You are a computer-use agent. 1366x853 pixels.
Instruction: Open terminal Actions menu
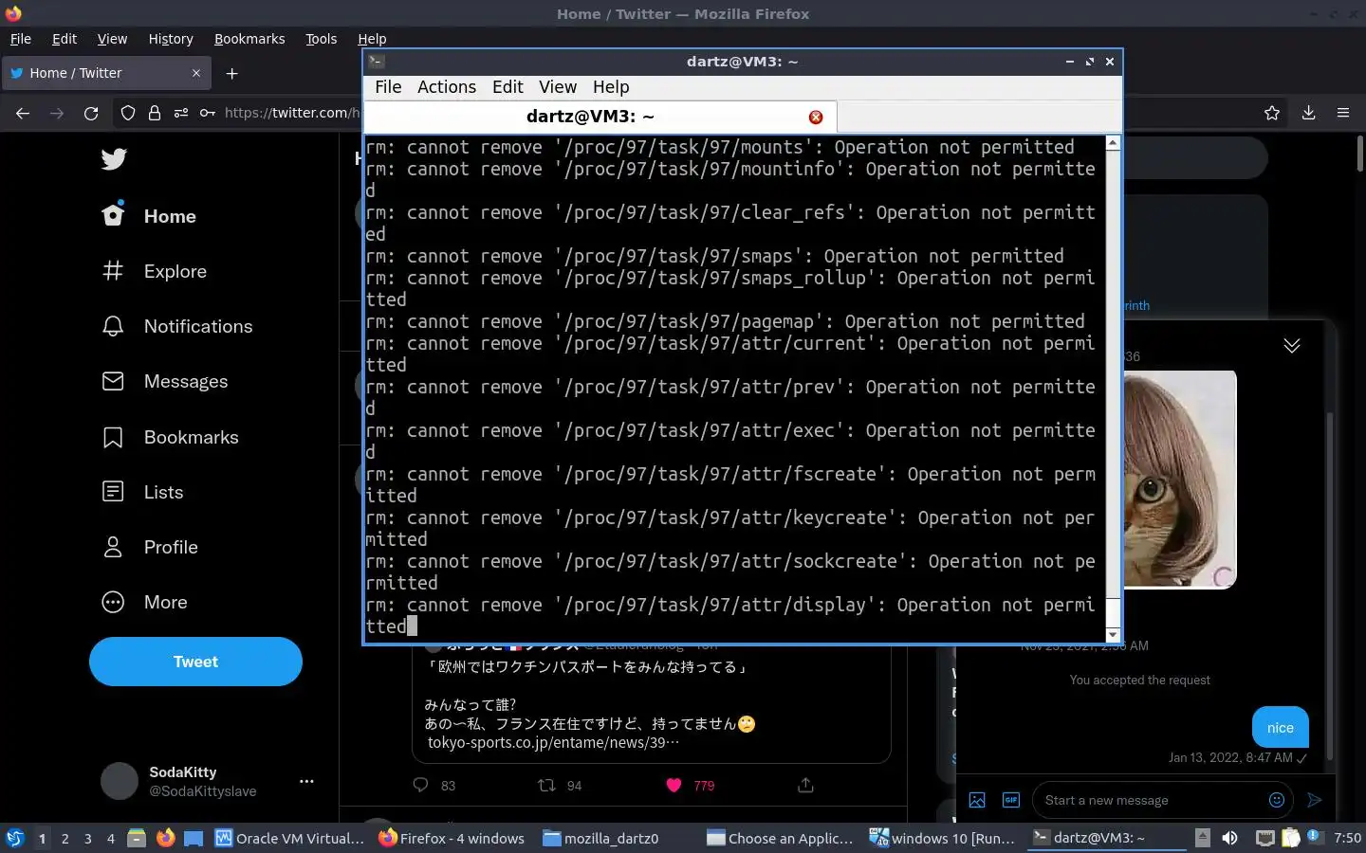click(x=447, y=87)
